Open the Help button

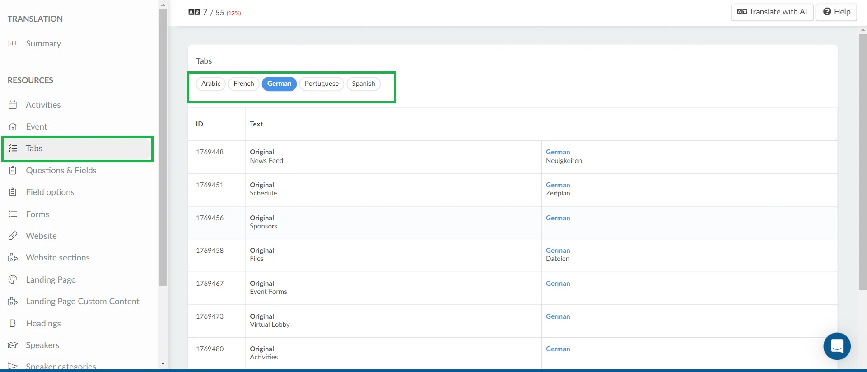[836, 12]
